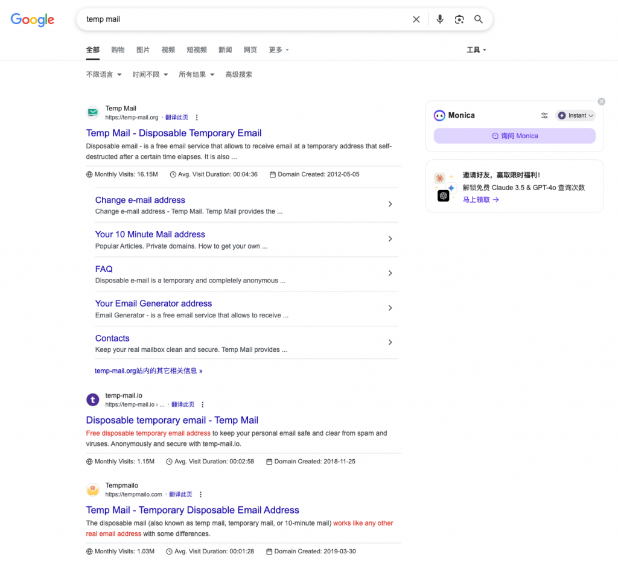Switch to the 购物 tab
The image size is (618, 566).
118,50
